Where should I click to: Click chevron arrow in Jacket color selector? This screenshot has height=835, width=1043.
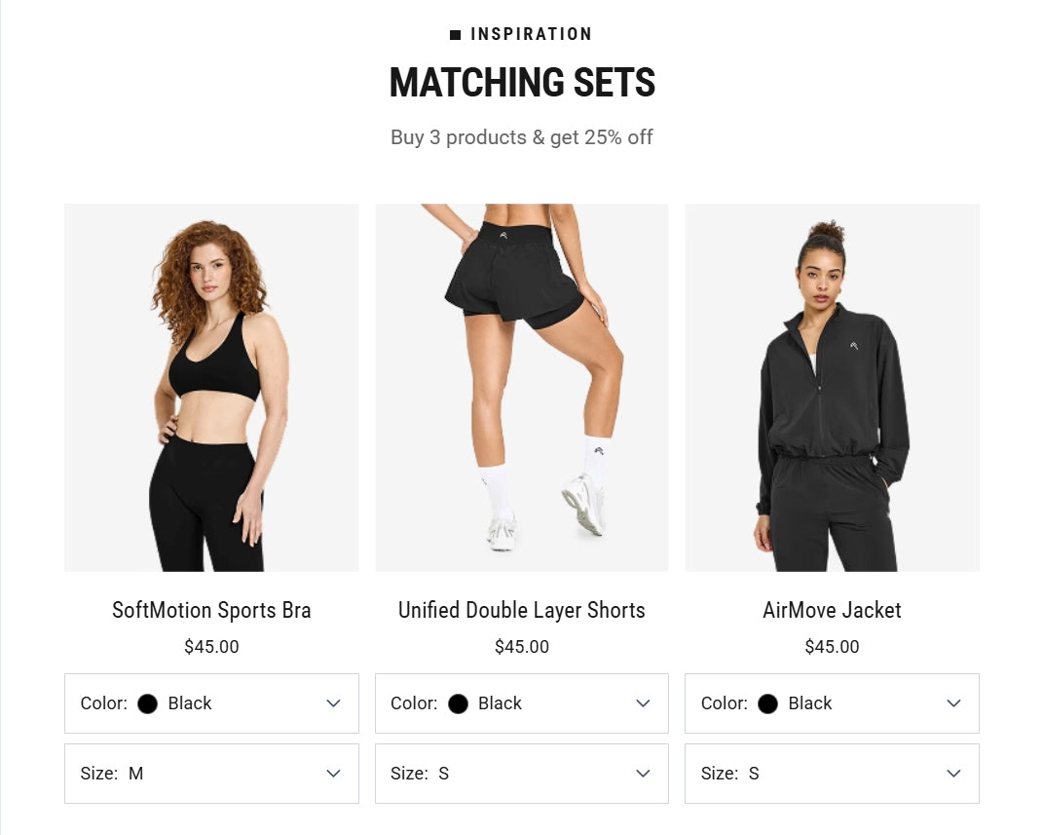[x=953, y=703]
